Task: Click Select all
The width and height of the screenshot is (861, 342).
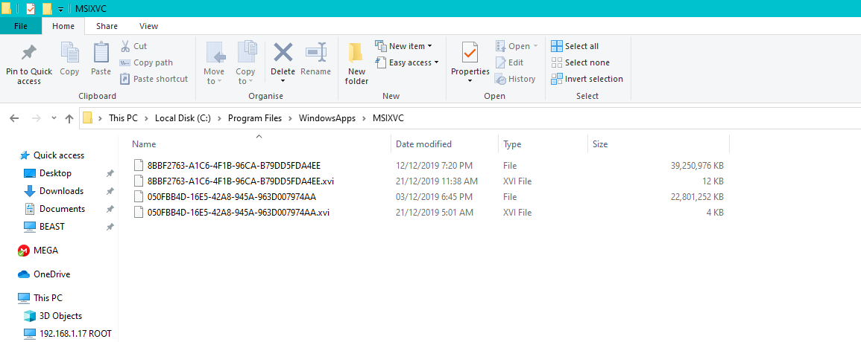Action: point(575,46)
